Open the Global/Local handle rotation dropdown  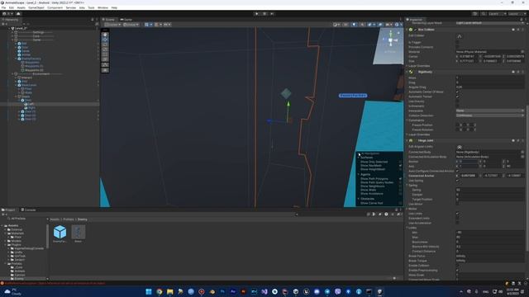[131, 25]
